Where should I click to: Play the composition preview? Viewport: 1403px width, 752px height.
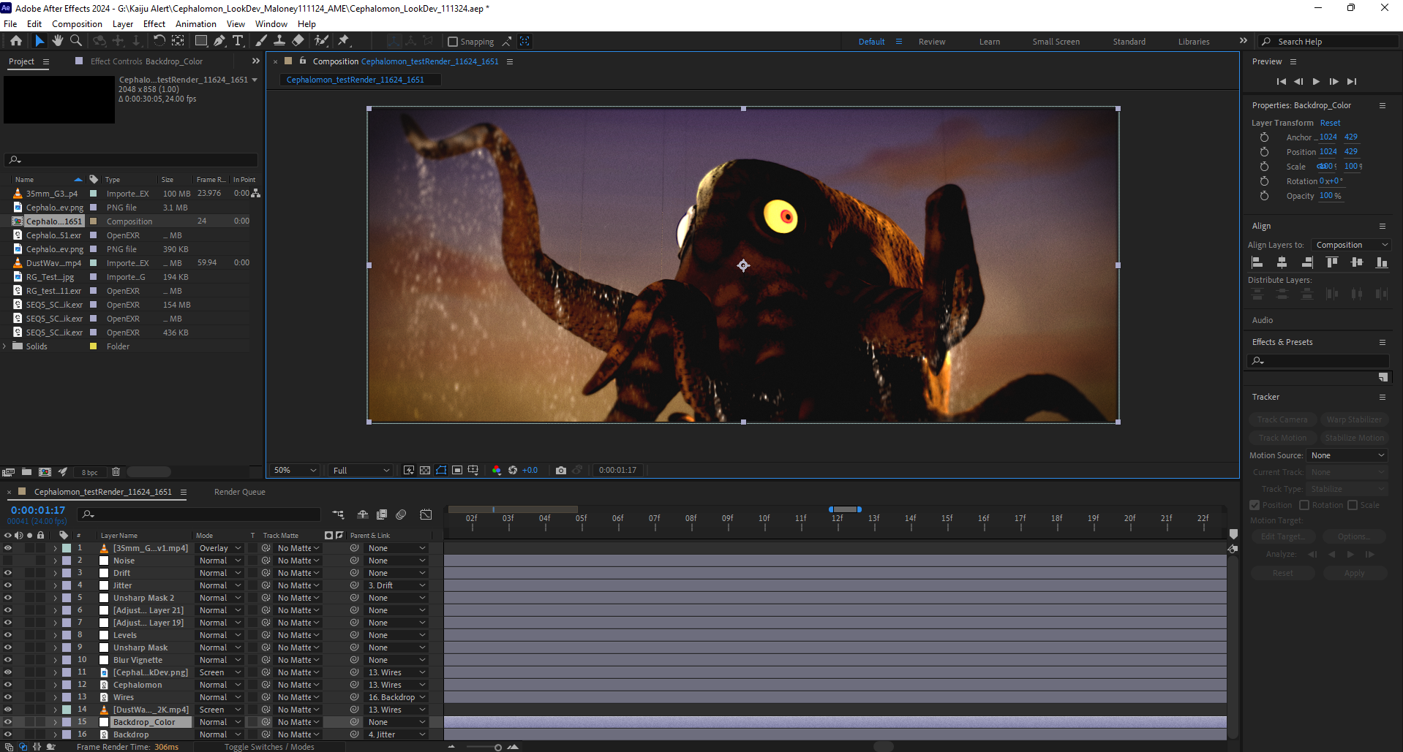tap(1316, 81)
